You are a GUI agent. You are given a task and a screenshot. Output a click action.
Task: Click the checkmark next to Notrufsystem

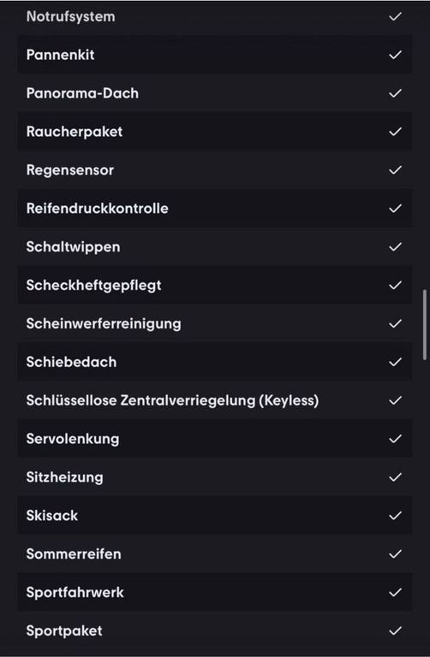tap(395, 17)
